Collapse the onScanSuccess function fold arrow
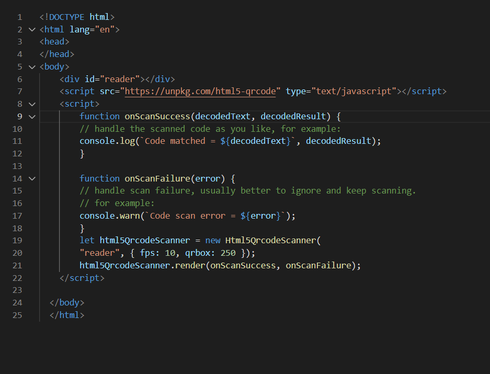The image size is (490, 374). click(31, 116)
